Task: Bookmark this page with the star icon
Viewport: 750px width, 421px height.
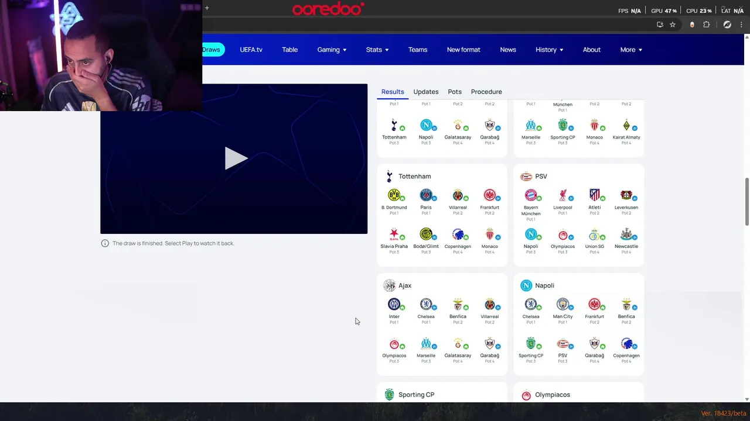Action: (x=673, y=25)
